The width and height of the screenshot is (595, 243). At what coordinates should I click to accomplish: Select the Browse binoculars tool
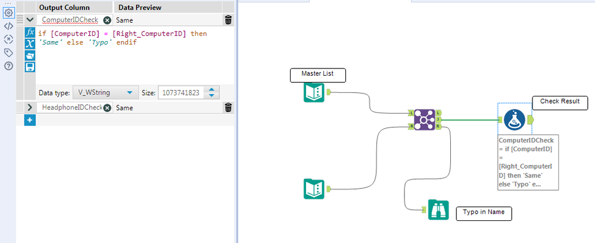pos(438,210)
